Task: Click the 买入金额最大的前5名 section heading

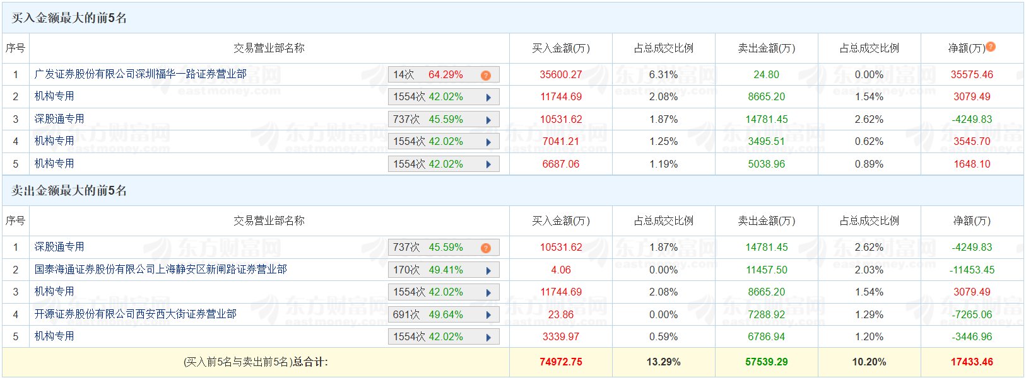Action: tap(69, 18)
